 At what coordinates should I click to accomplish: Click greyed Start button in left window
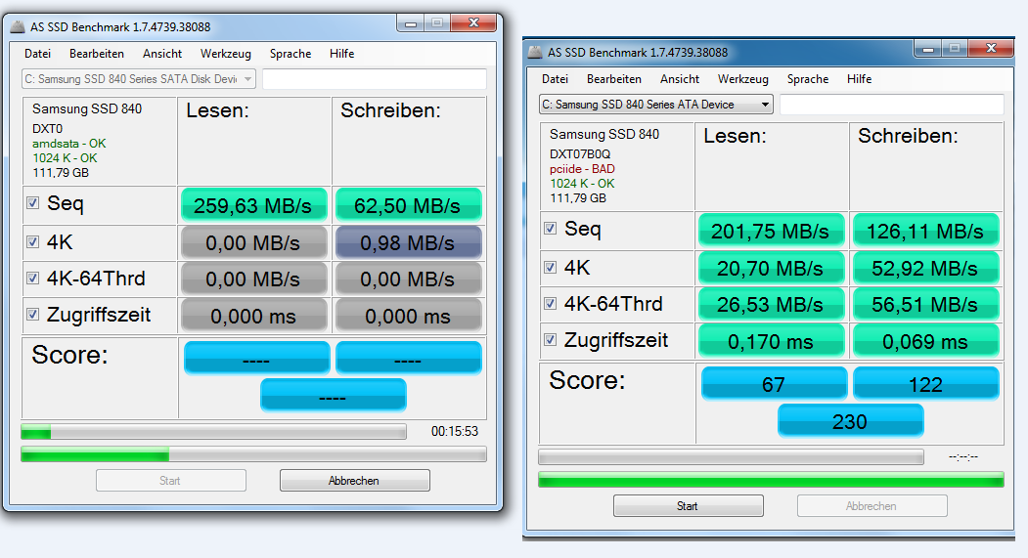170,480
